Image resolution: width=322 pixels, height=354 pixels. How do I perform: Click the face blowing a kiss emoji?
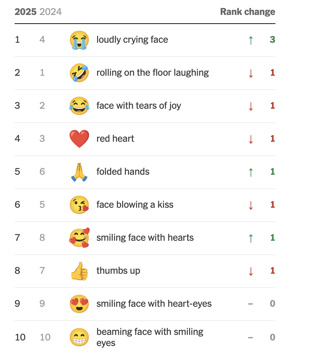[x=79, y=205]
